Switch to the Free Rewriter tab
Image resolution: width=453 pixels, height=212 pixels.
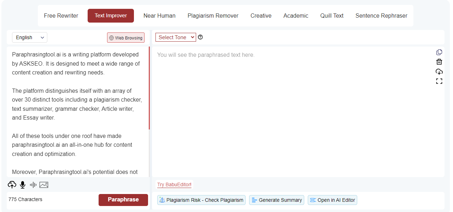pos(61,16)
